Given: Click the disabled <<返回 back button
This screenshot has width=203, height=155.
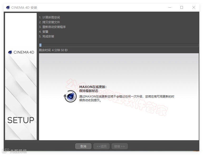Looking at the screenshot, I should (101, 146).
